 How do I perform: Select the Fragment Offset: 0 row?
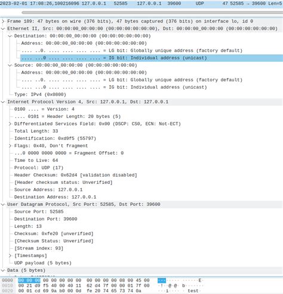[x=69, y=153]
